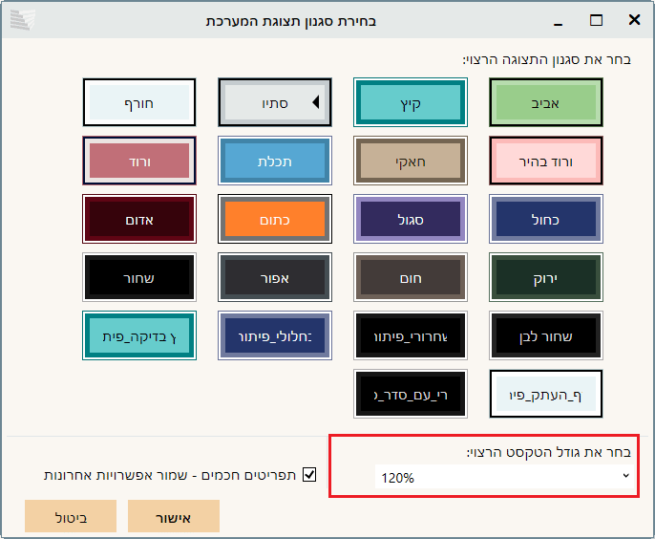Choose the סתיו style swatch

point(275,102)
